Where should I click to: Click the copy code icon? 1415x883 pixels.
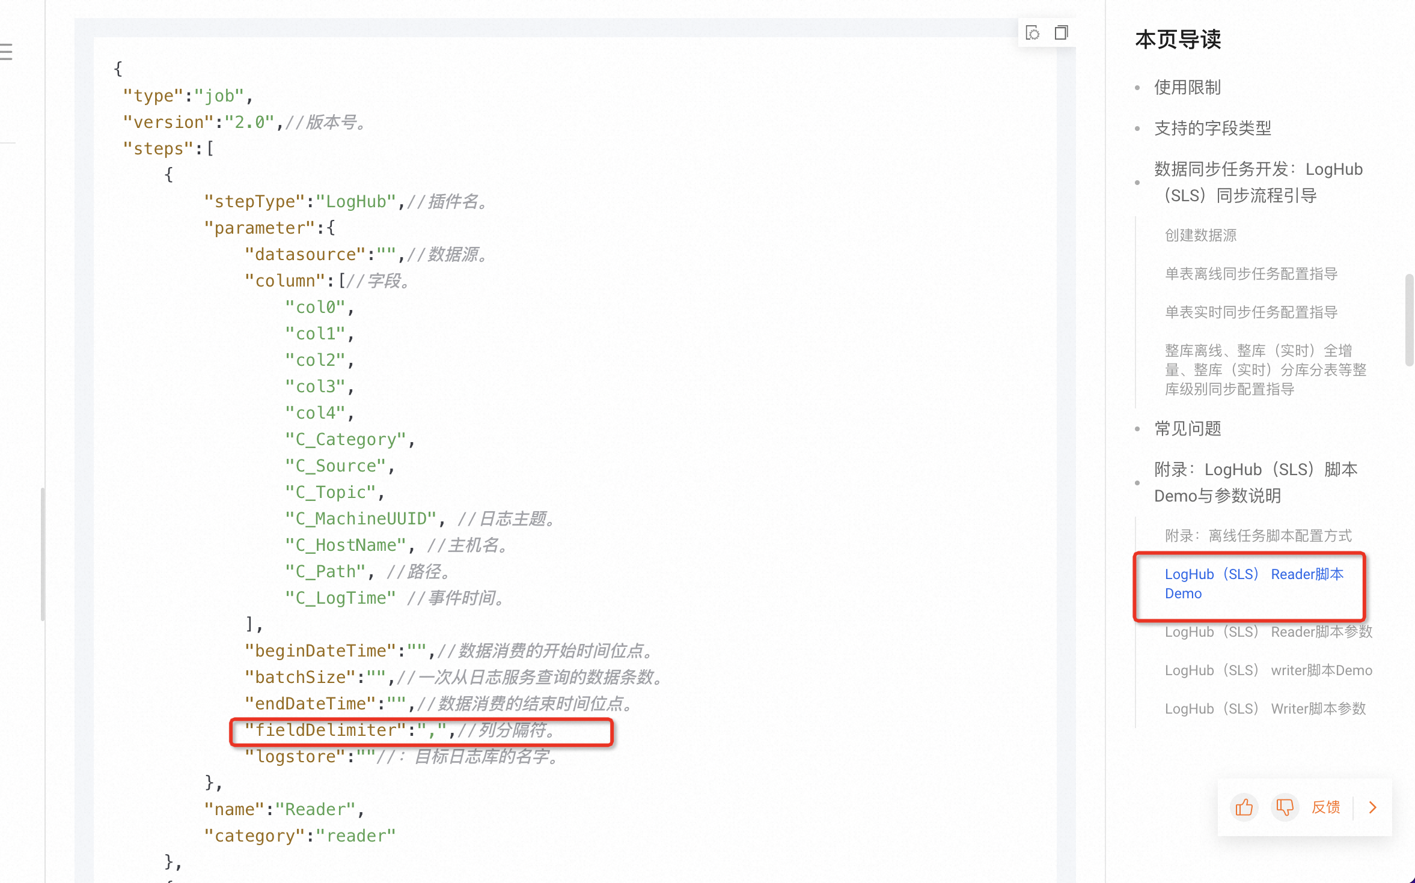click(x=1061, y=33)
